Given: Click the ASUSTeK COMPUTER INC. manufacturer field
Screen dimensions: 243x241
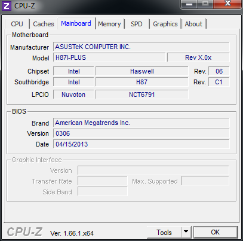Looking at the screenshot, I should 142,47.
